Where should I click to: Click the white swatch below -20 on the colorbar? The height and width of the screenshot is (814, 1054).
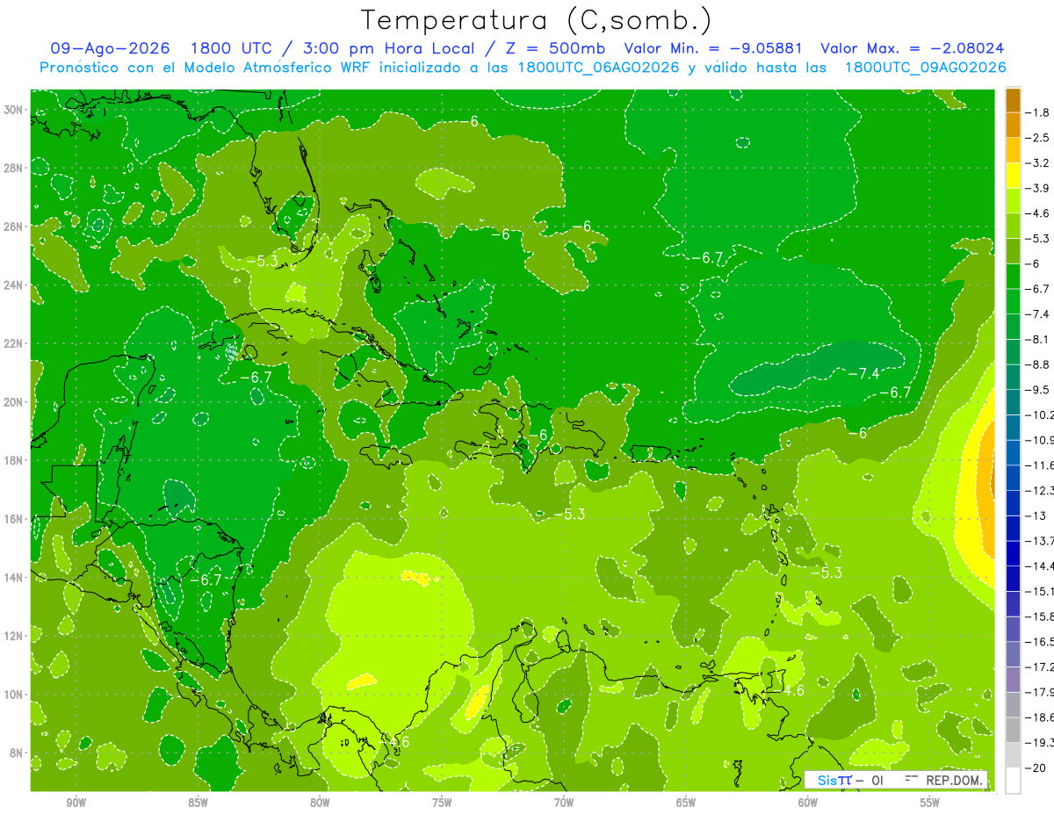1013,780
